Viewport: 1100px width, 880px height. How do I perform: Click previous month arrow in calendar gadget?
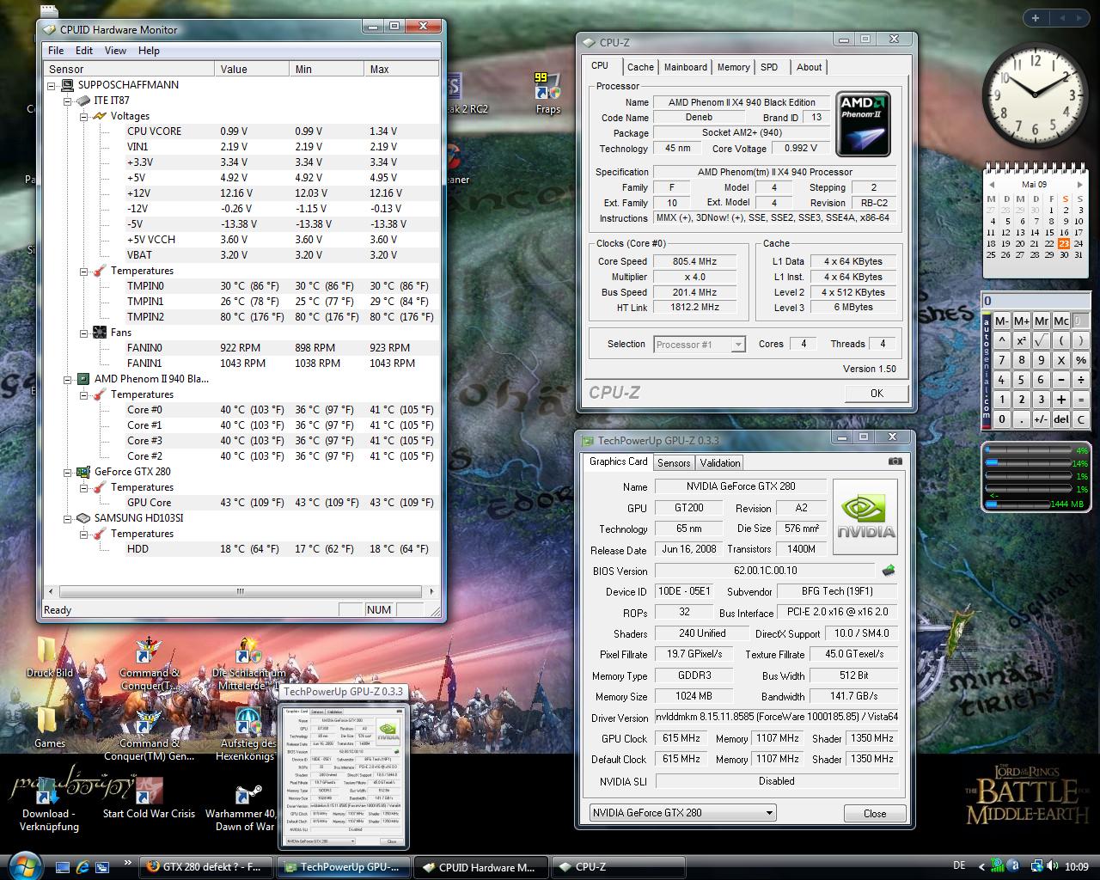click(x=991, y=184)
